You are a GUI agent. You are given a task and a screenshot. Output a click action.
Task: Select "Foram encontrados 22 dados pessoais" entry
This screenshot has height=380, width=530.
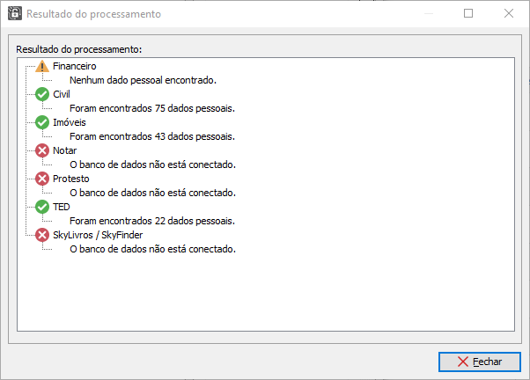point(152,221)
